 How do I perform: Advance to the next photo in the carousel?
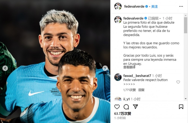coord(105,68)
